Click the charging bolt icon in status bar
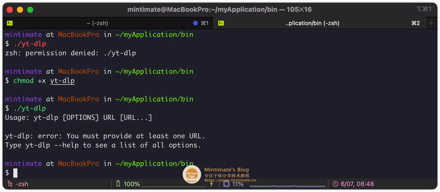The height and width of the screenshot is (192, 440). pyautogui.click(x=212, y=184)
